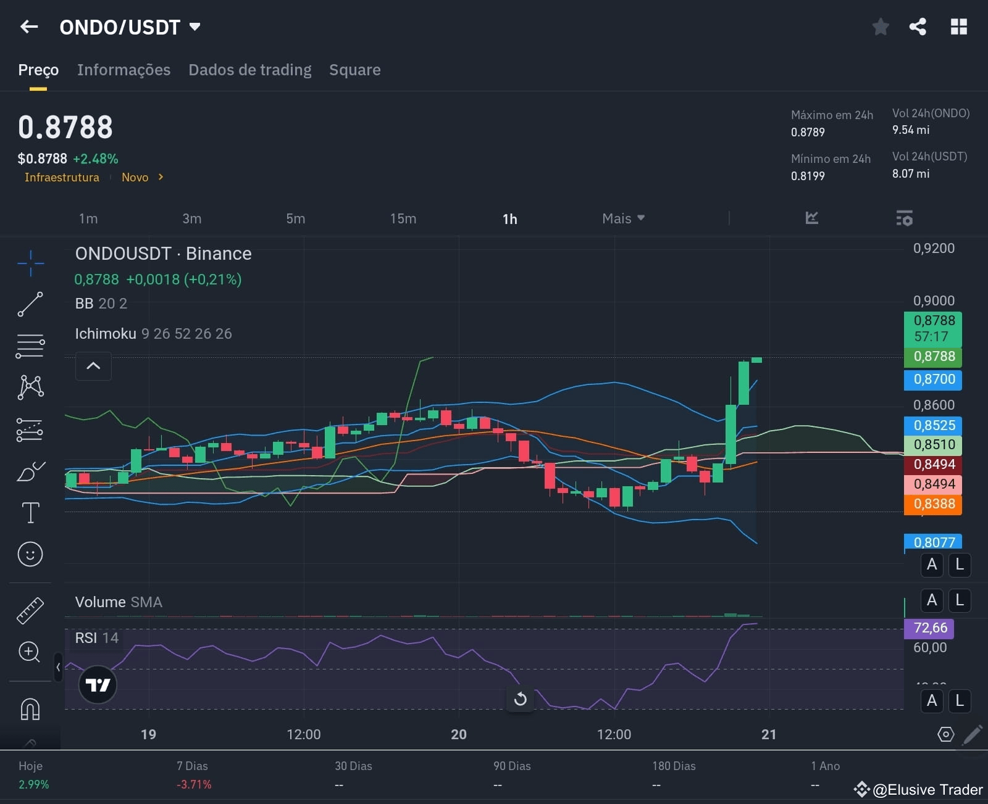Toggle auto scale A on Volume pane
This screenshot has width=988, height=804.
click(x=932, y=600)
